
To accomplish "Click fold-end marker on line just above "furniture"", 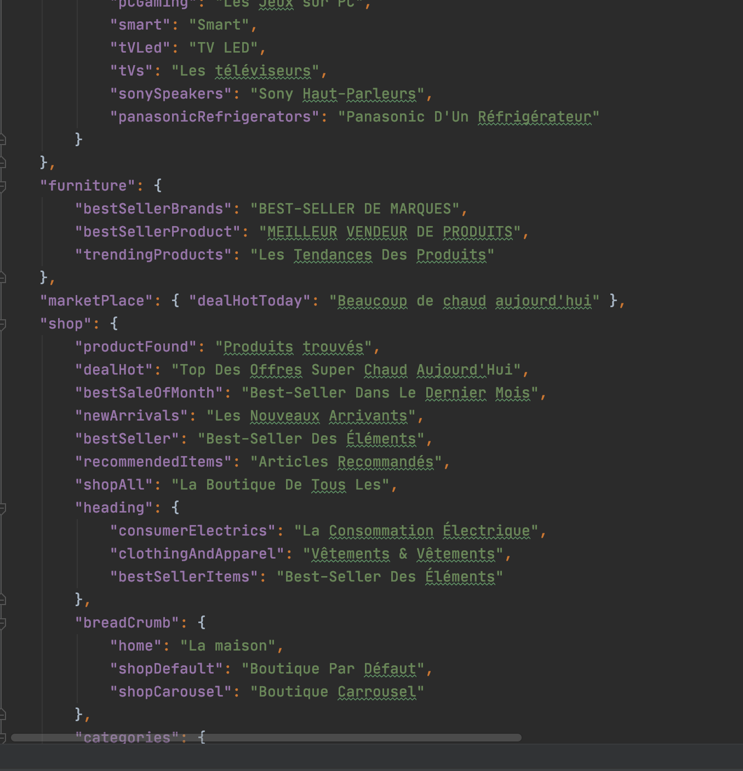I will point(3,163).
